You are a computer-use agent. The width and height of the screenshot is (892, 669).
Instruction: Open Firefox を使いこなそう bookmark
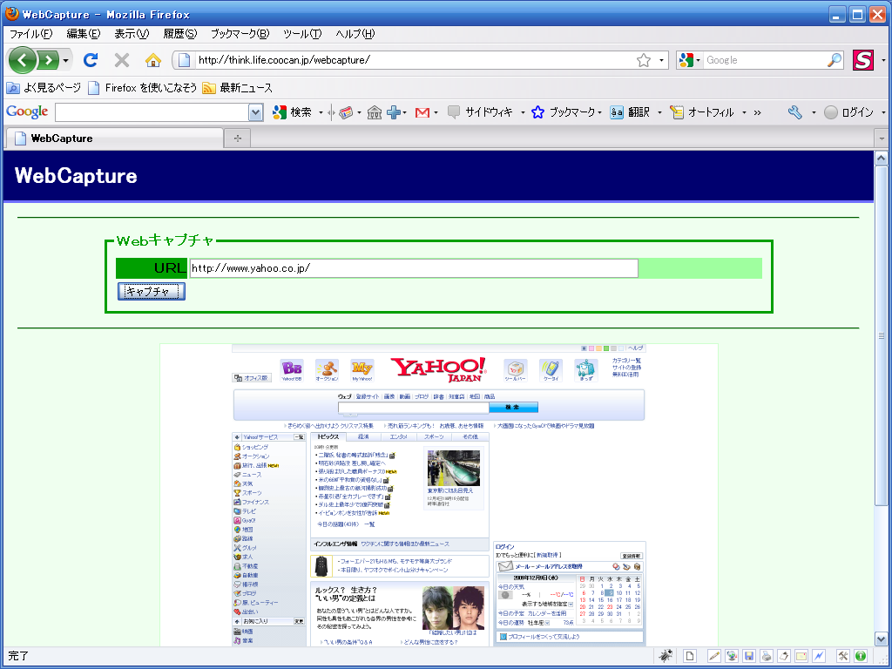click(x=143, y=88)
